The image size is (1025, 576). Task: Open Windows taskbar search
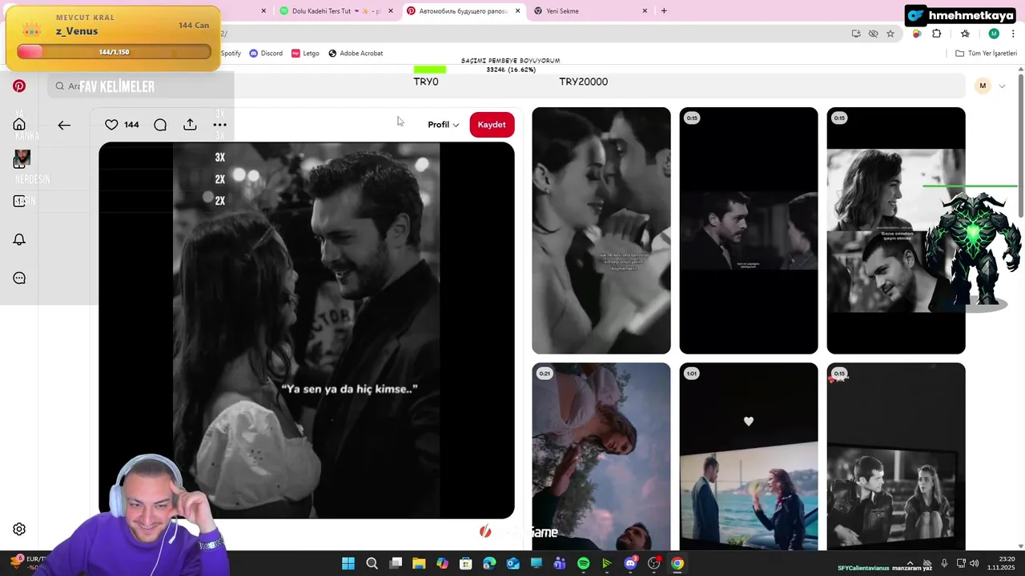pos(372,564)
